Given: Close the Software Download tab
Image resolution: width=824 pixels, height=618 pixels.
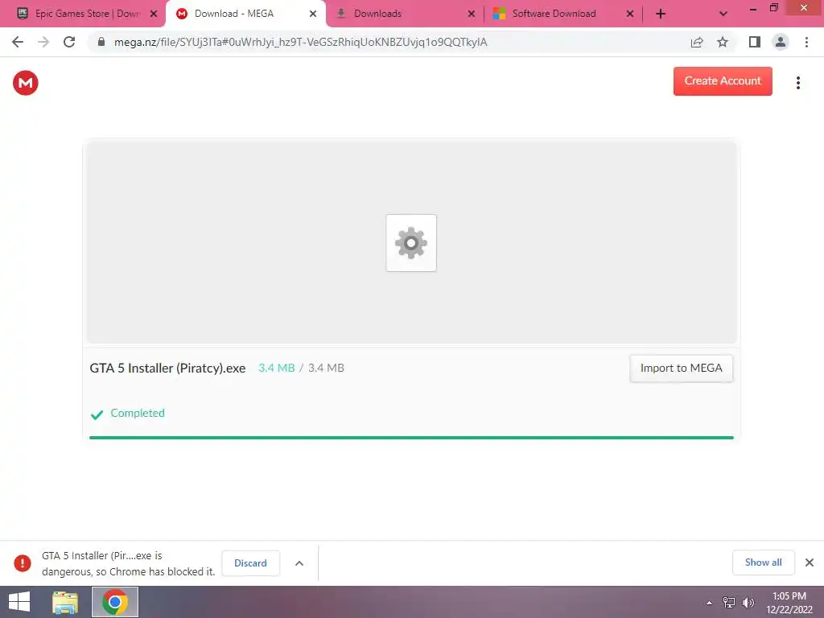Looking at the screenshot, I should click(x=629, y=14).
